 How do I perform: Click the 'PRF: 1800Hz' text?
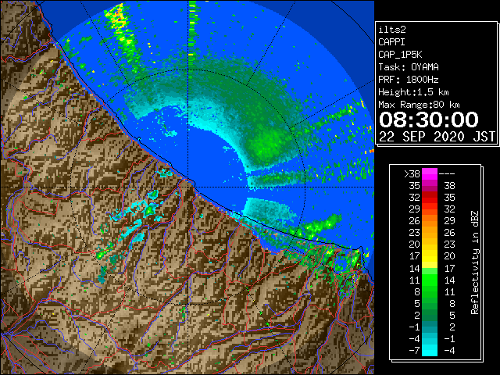pos(409,80)
